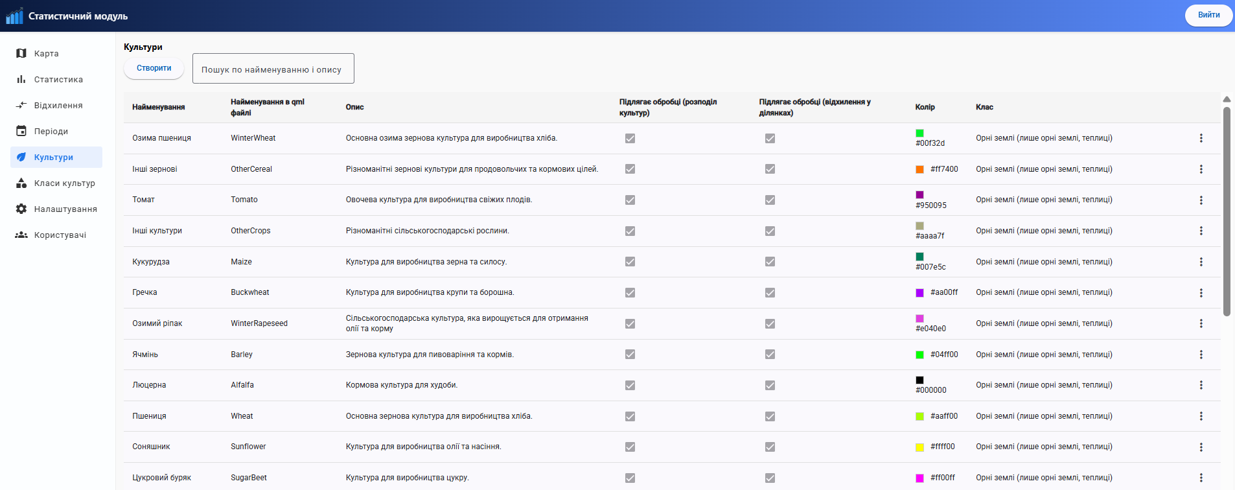
Task: Toggle розподіл культур checkbox for Озима пшениця
Action: 630,138
